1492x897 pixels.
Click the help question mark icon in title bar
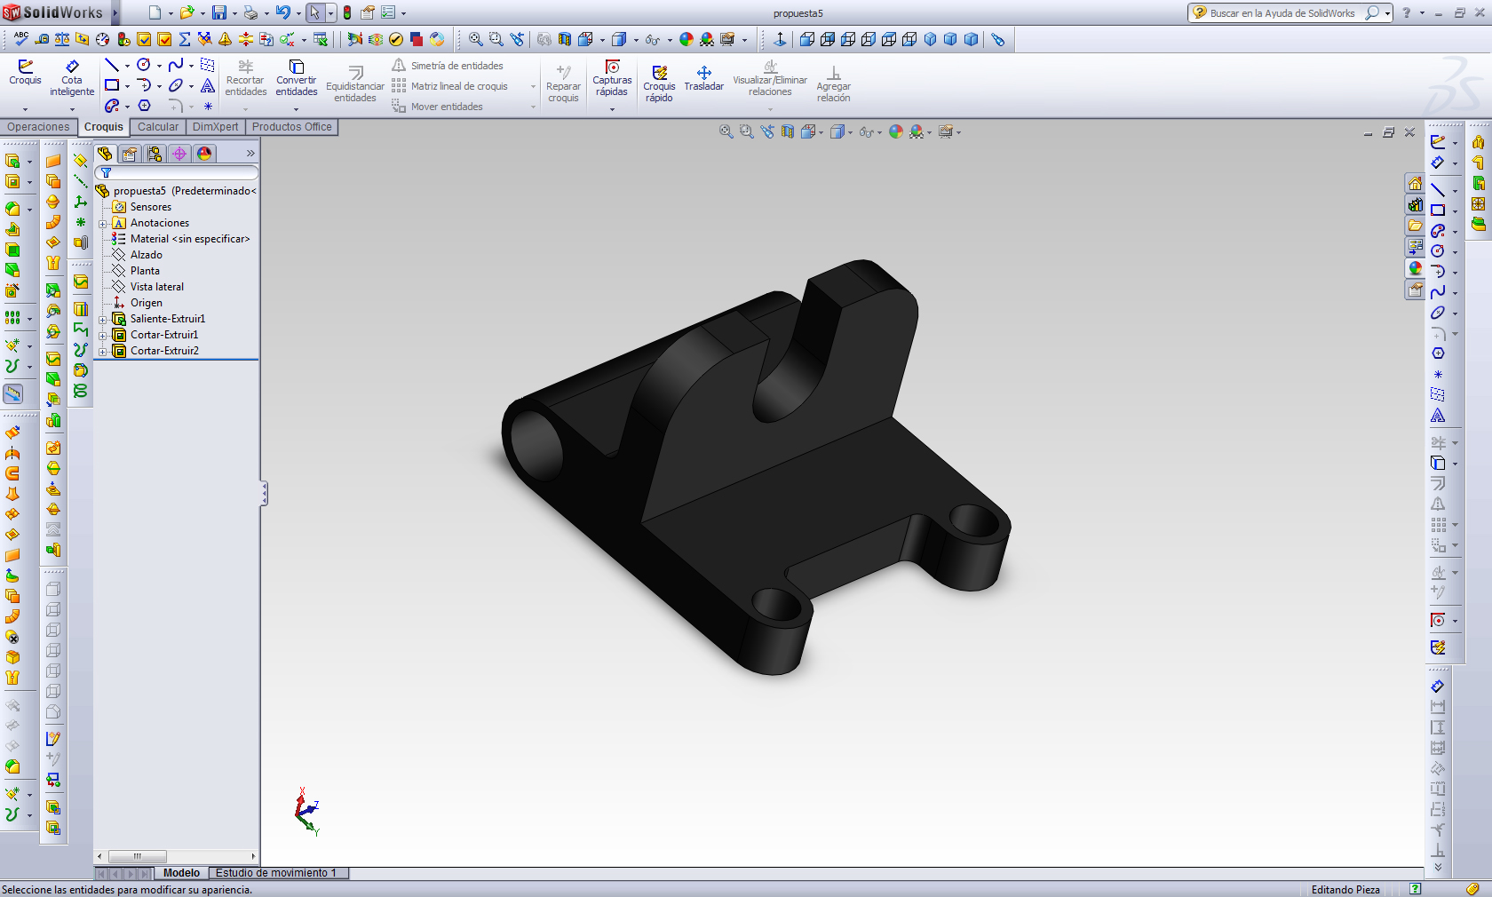(1406, 13)
